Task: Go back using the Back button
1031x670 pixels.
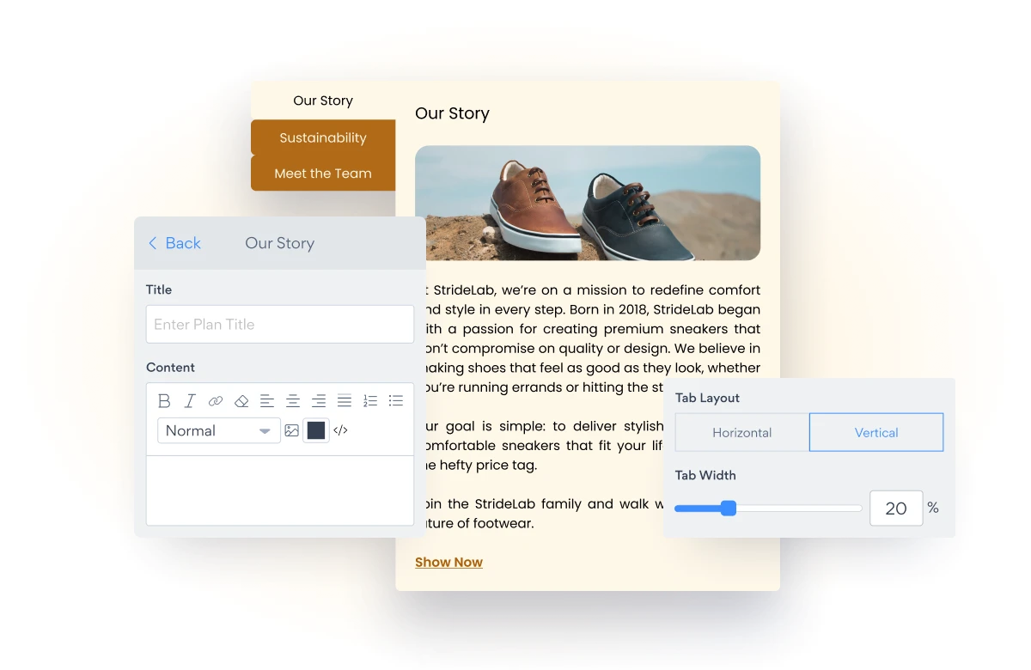Action: coord(174,243)
